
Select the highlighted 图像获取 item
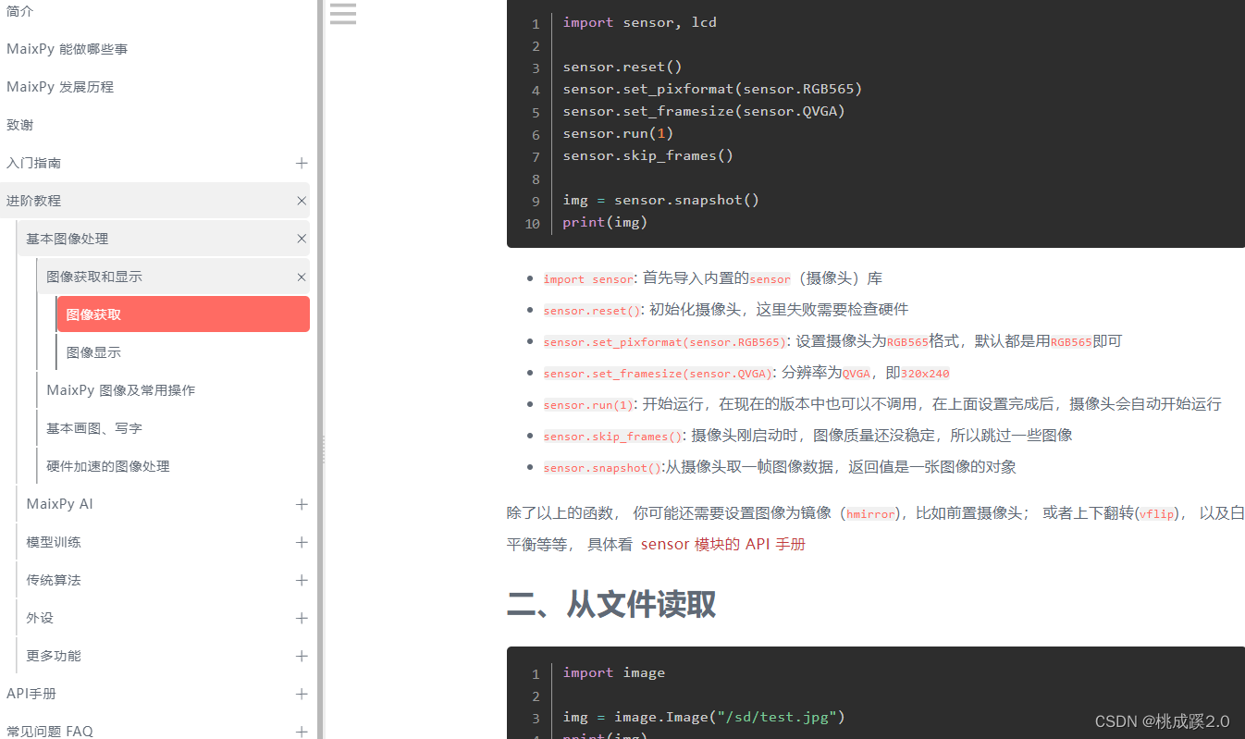[x=183, y=314]
